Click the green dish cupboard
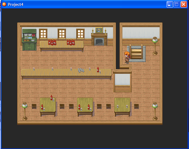The width and height of the screenshot is (189, 149). 29,40
